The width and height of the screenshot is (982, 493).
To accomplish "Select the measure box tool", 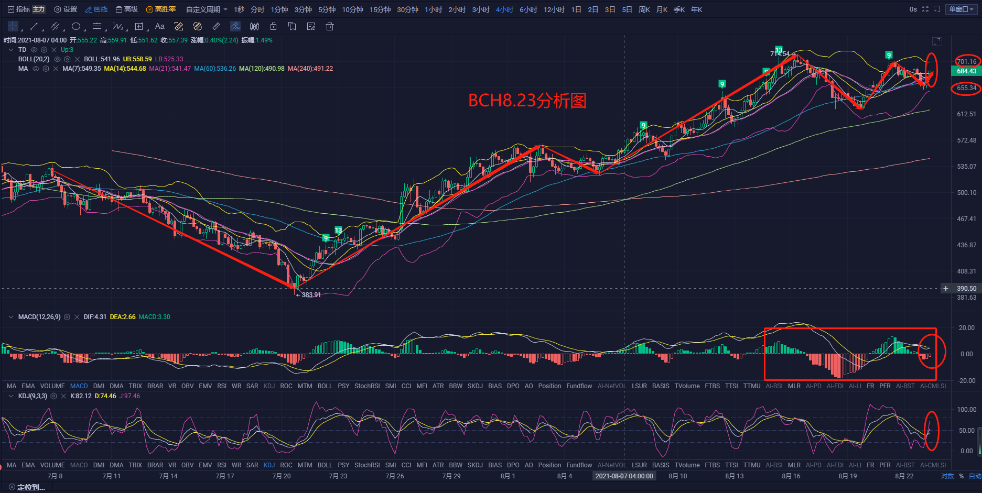I will pyautogui.click(x=139, y=26).
